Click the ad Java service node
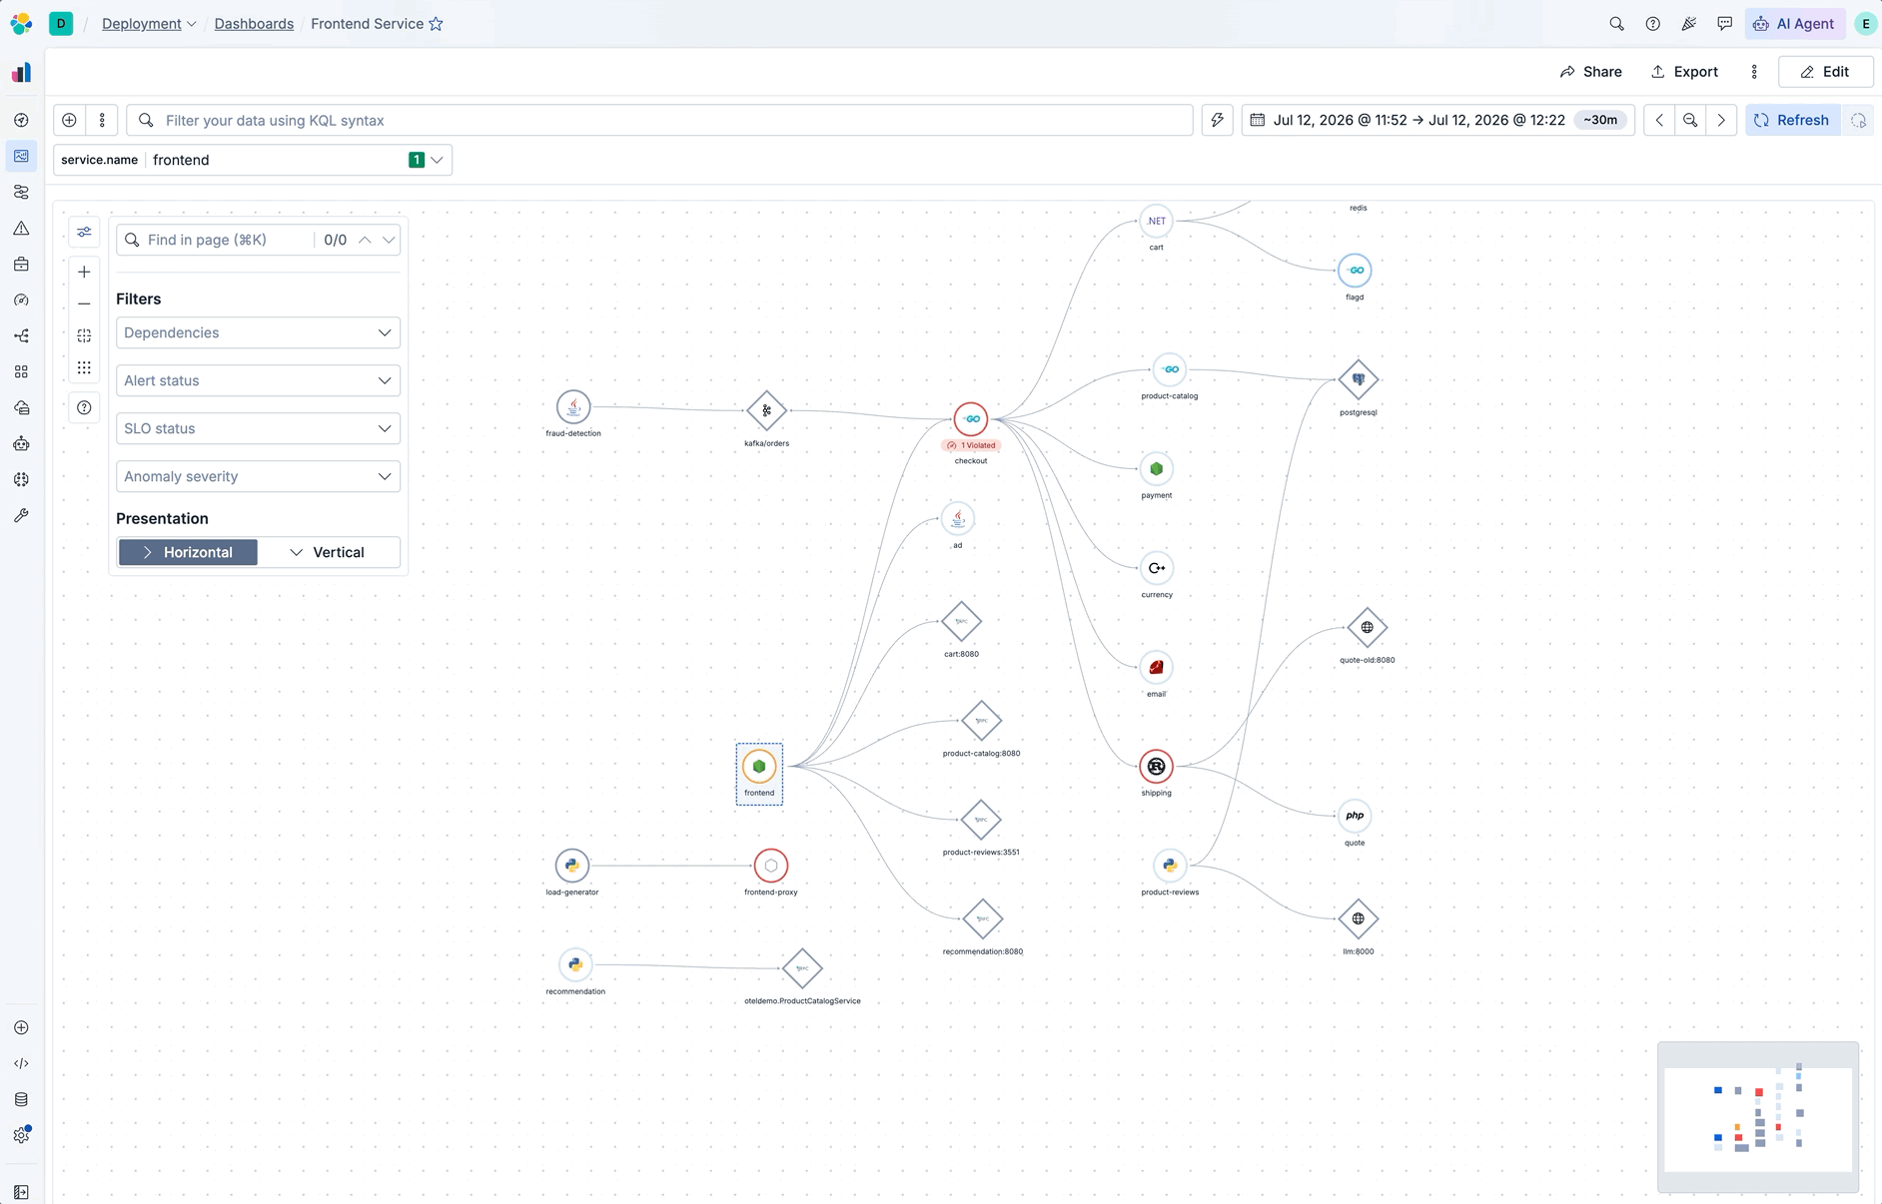 (957, 519)
